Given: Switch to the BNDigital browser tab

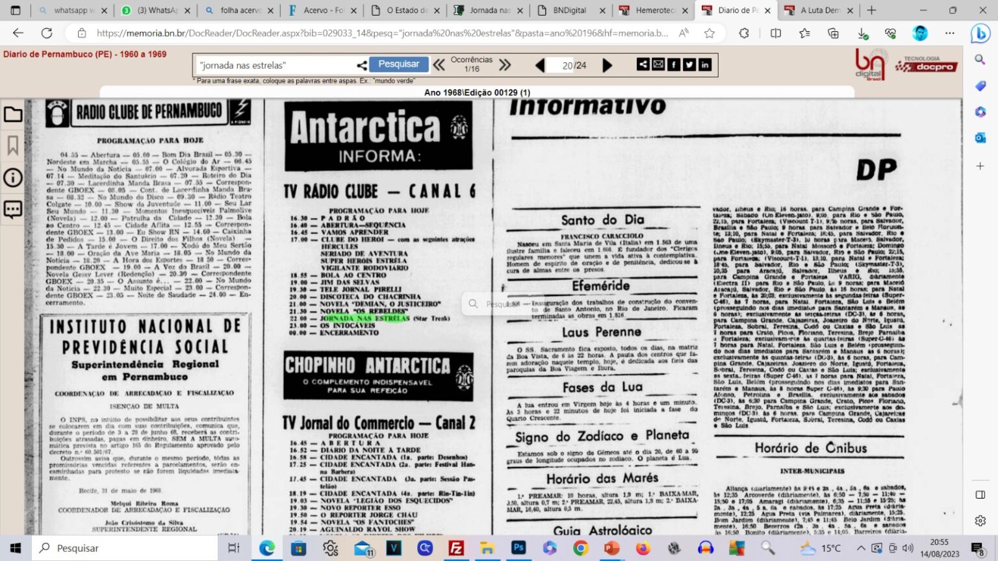Looking at the screenshot, I should 569,10.
